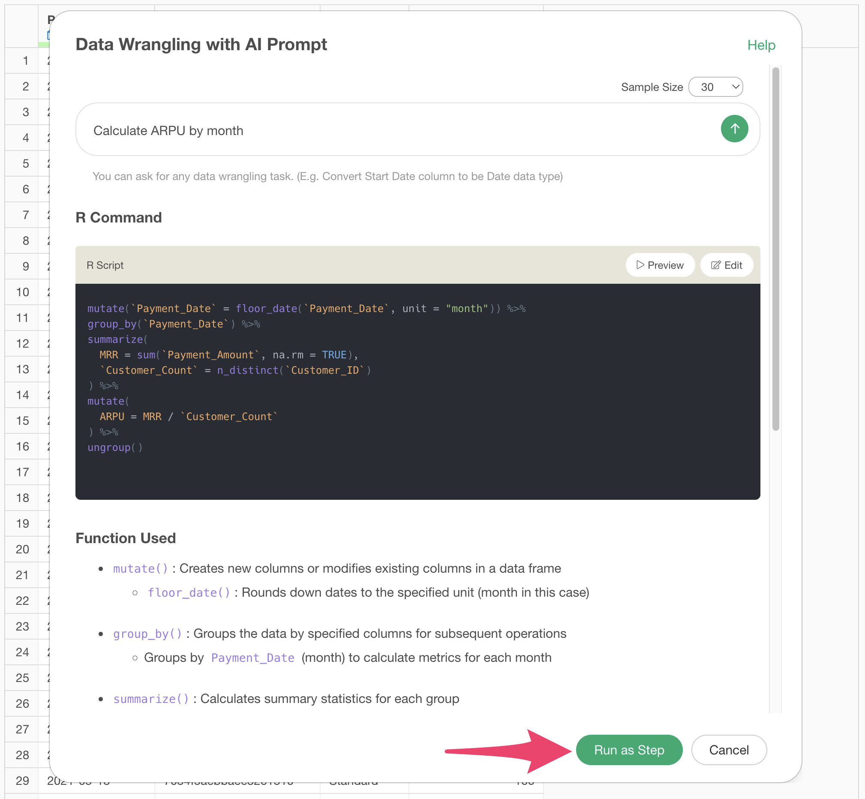Click the Payment_Date column reference
Image resolution: width=865 pixels, height=799 pixels.
pyautogui.click(x=252, y=658)
